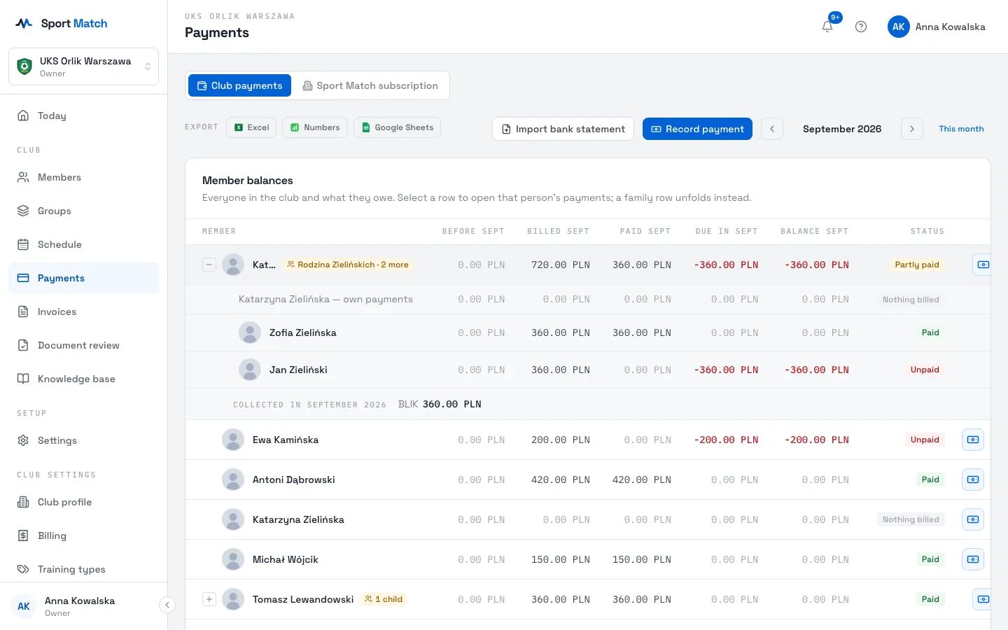Open Training types in the sidebar
The height and width of the screenshot is (630, 1008).
pos(84,569)
